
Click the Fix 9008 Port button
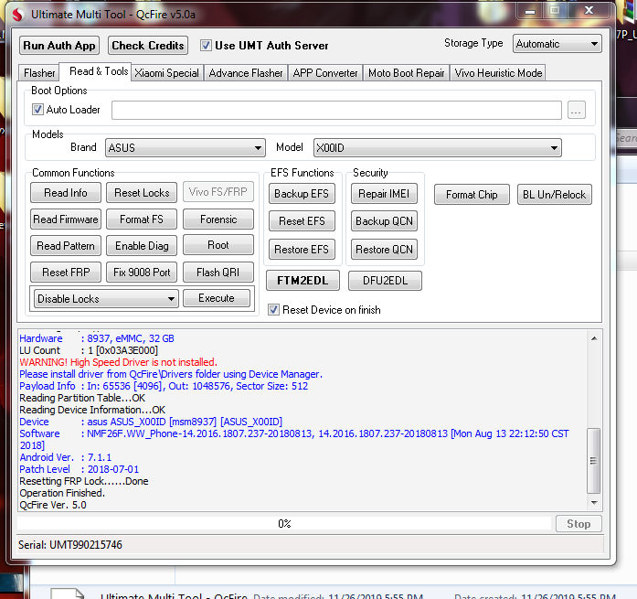click(142, 273)
